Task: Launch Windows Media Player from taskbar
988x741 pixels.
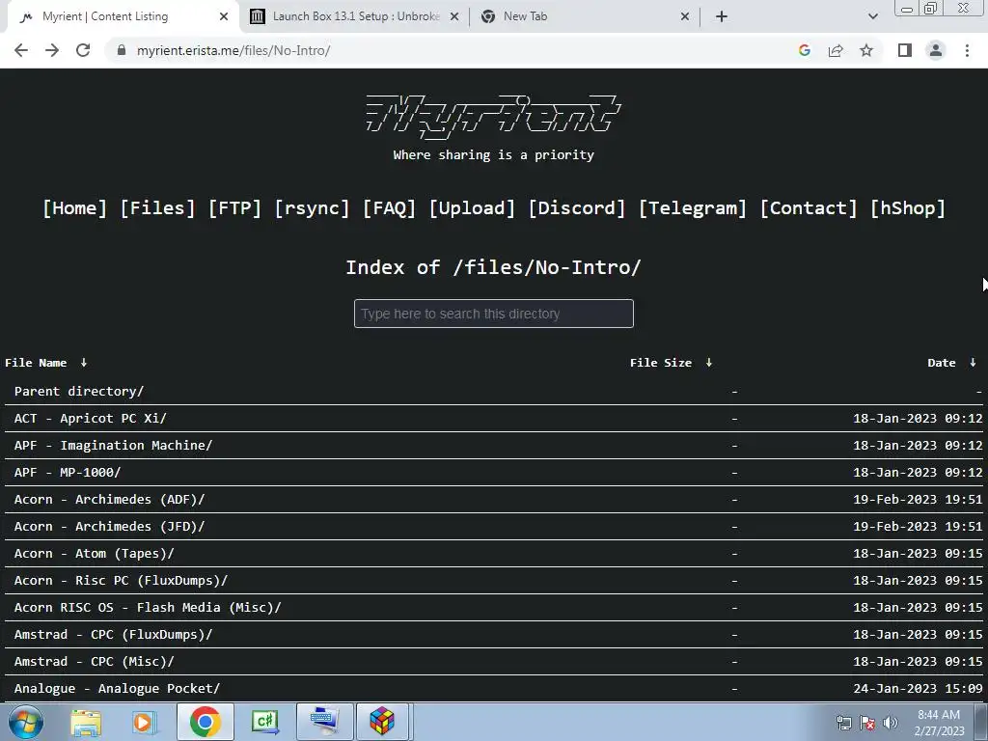Action: click(x=144, y=722)
